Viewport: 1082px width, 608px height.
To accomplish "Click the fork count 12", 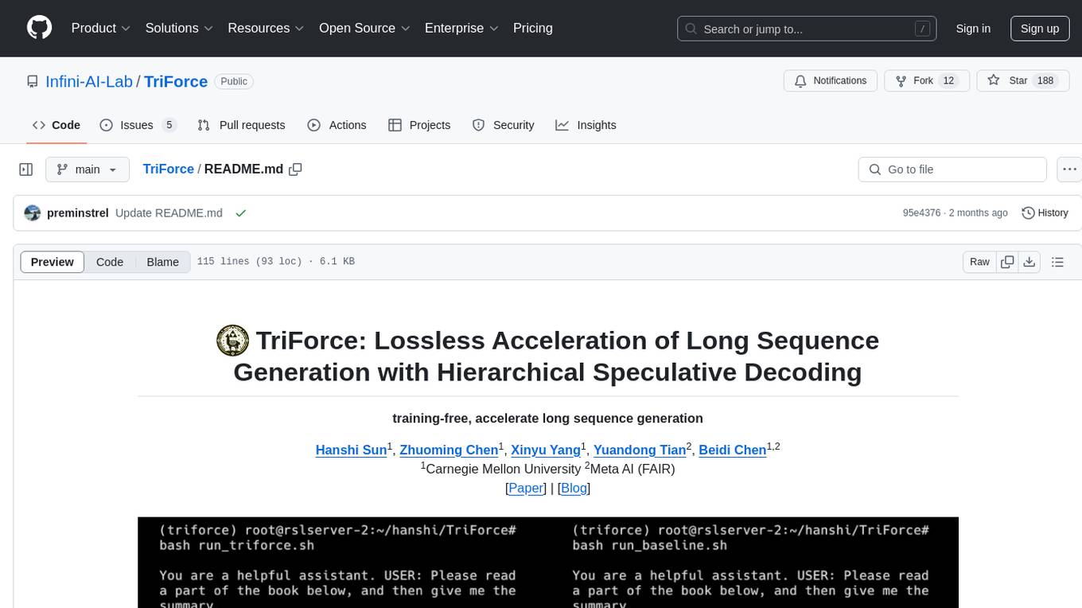I will (x=948, y=81).
